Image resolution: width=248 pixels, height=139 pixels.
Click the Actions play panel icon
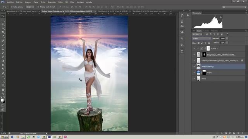click(x=188, y=15)
